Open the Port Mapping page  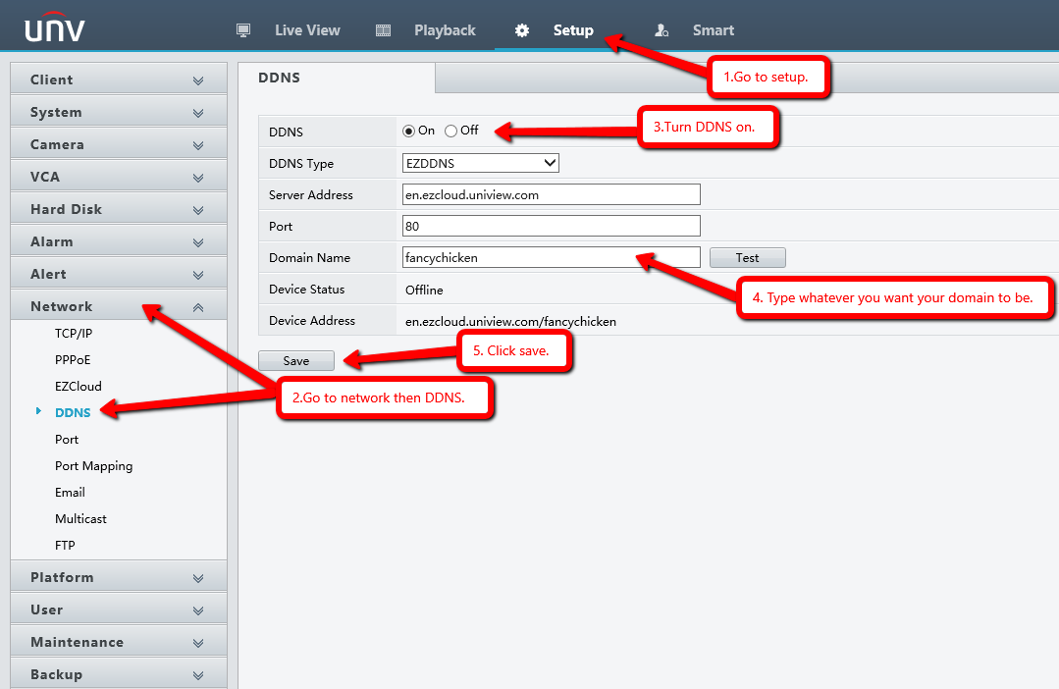pos(93,466)
